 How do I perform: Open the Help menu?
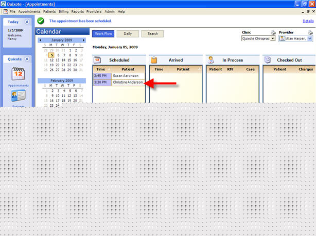coord(121,11)
